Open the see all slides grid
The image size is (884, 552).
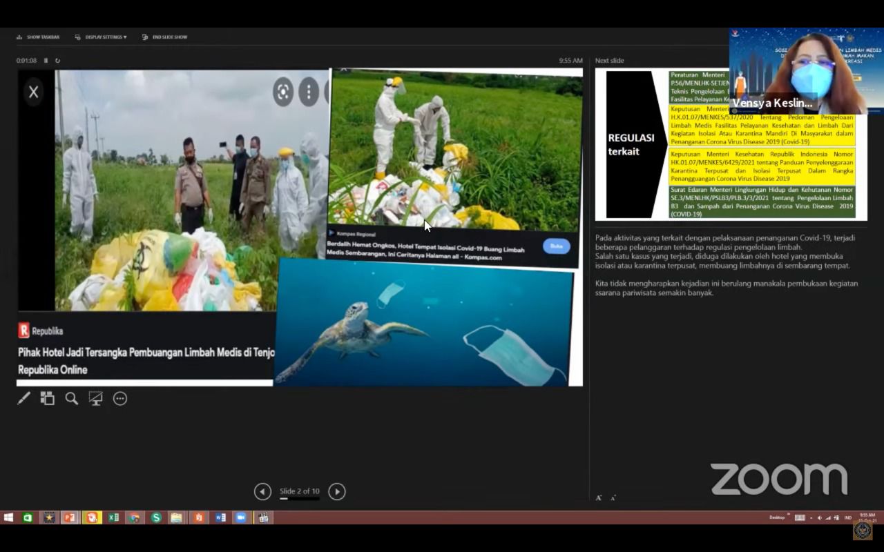click(x=47, y=398)
